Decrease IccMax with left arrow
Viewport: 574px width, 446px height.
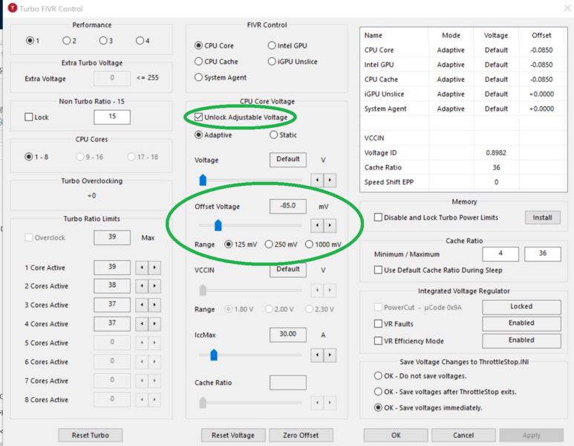[x=317, y=355]
